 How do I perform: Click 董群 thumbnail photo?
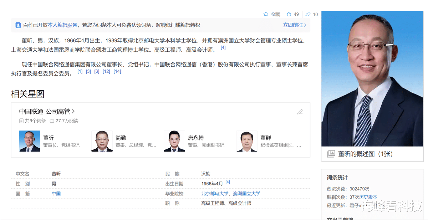coord(247,141)
